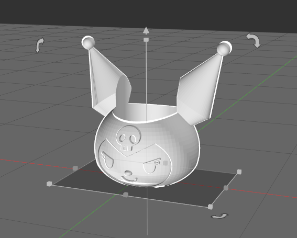Click the sphere tip of the right ear
The height and width of the screenshot is (238, 297).
pyautogui.click(x=224, y=49)
